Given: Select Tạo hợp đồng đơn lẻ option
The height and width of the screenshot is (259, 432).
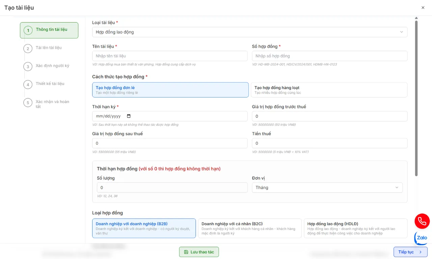Looking at the screenshot, I should (170, 90).
